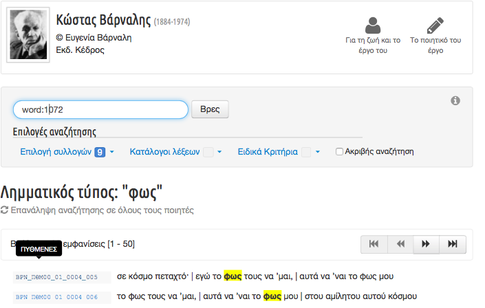485x308 pixels.
Task: Jump to the last results page
Action: [x=453, y=244]
